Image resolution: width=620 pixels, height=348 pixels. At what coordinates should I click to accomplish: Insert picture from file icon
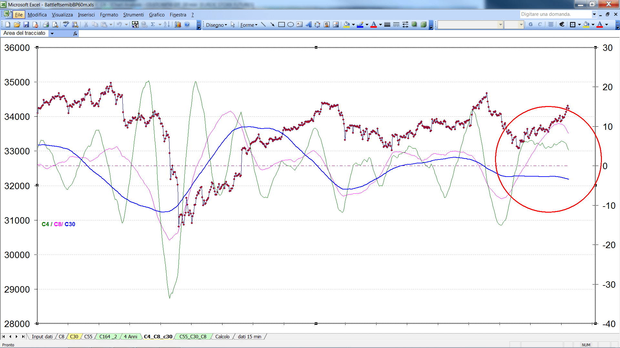336,24
